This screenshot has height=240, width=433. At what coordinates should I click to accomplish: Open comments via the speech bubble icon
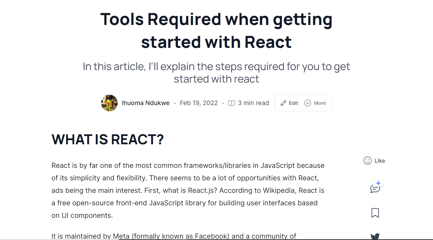(375, 189)
